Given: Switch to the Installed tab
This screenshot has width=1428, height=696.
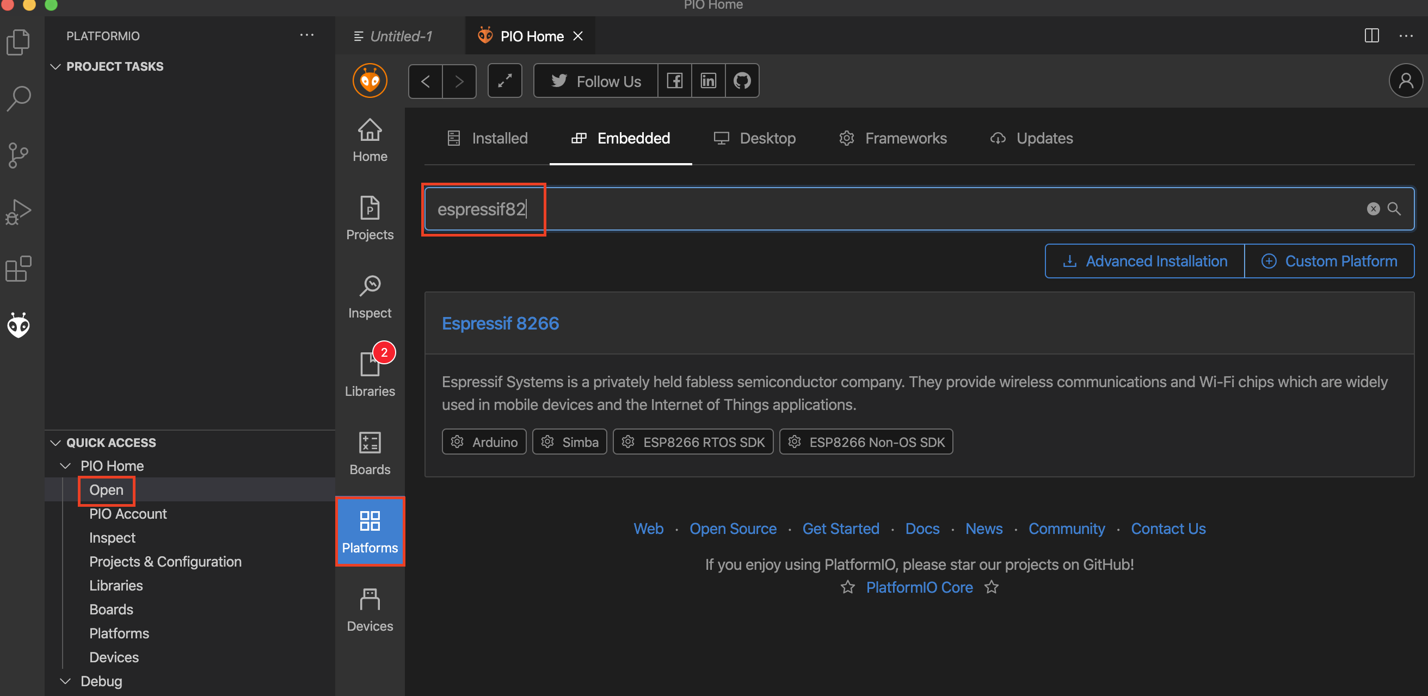Looking at the screenshot, I should [487, 139].
